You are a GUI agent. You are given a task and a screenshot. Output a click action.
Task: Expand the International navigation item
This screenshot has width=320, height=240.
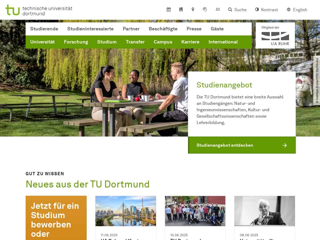pos(223,42)
